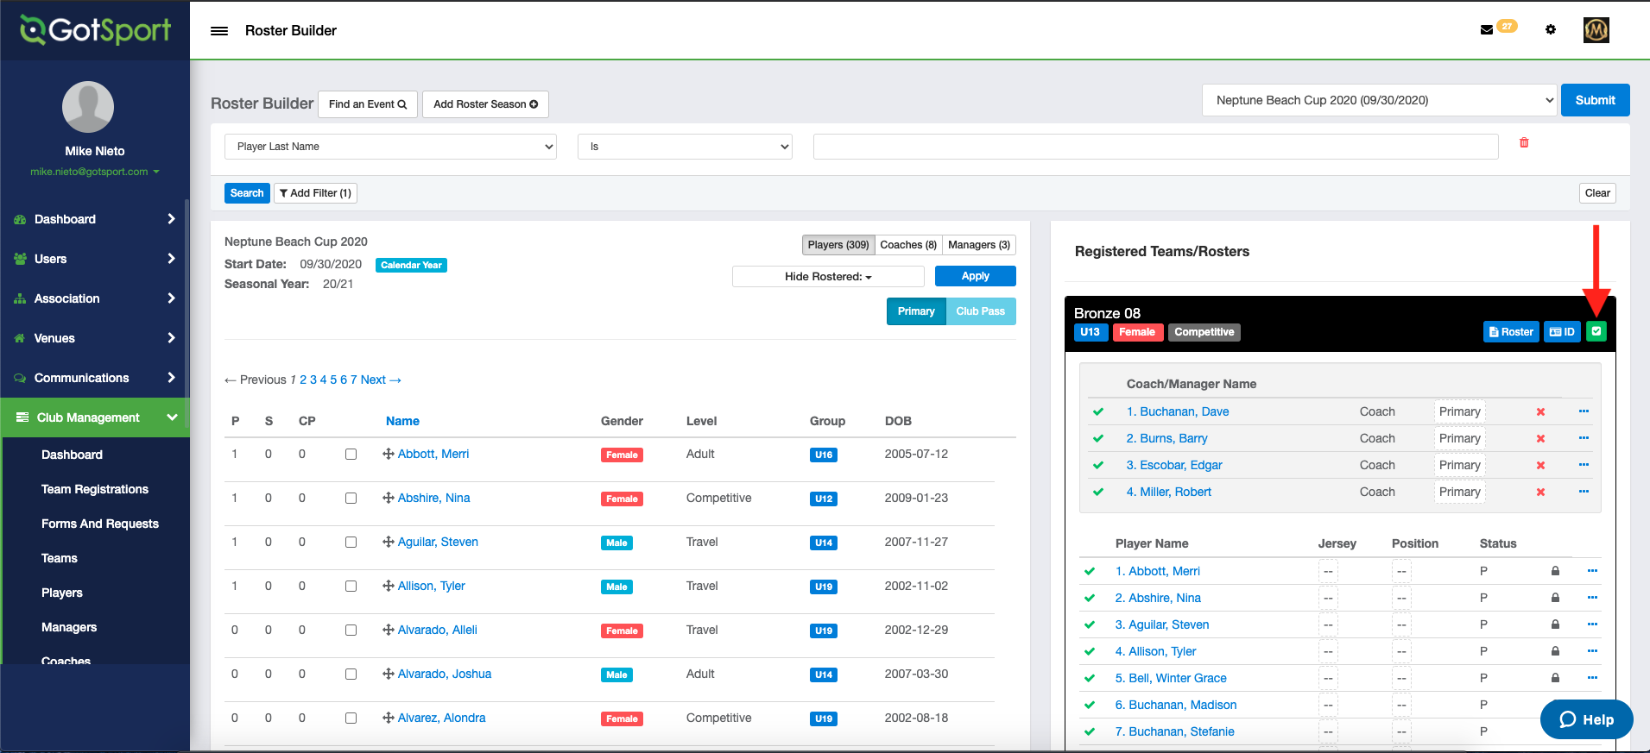Check the box for Aguilar, Steven
The height and width of the screenshot is (753, 1650).
(351, 542)
